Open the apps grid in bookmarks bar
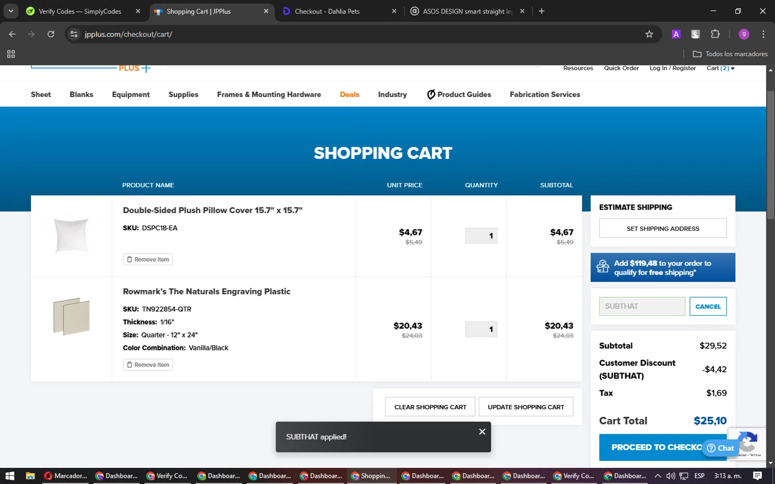 click(11, 54)
